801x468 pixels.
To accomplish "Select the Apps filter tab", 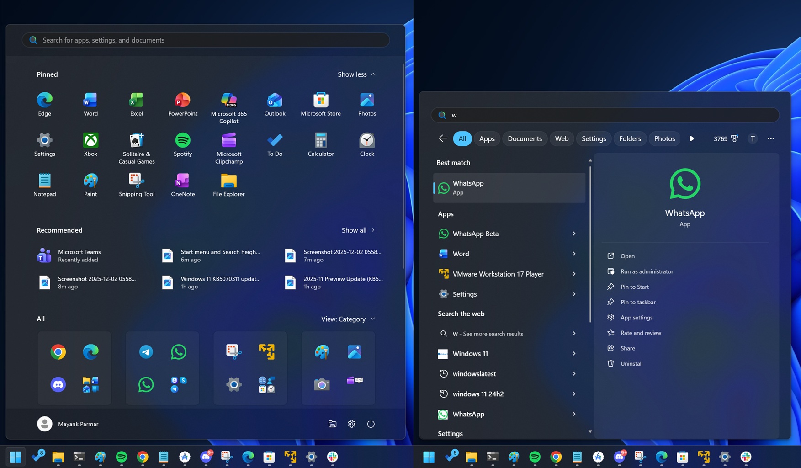I will pos(487,138).
